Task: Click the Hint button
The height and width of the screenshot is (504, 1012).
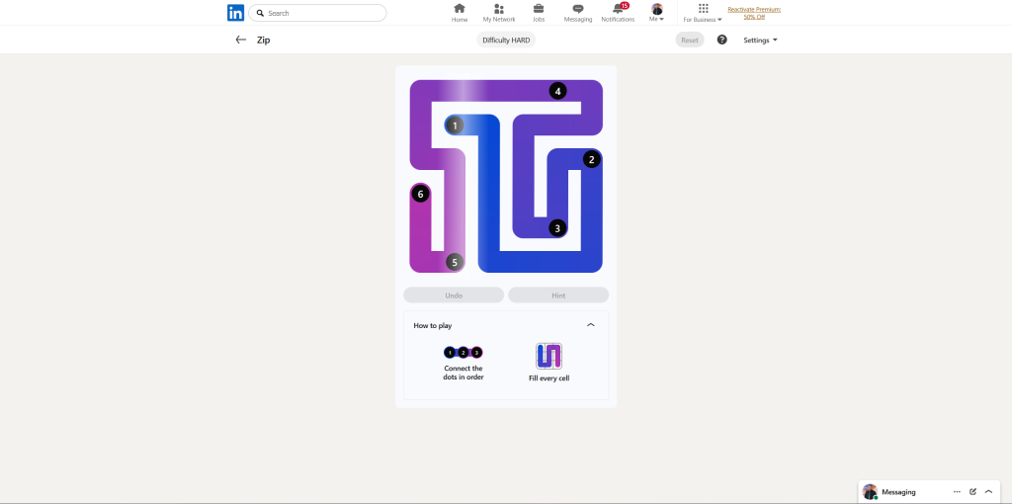Action: pos(558,294)
